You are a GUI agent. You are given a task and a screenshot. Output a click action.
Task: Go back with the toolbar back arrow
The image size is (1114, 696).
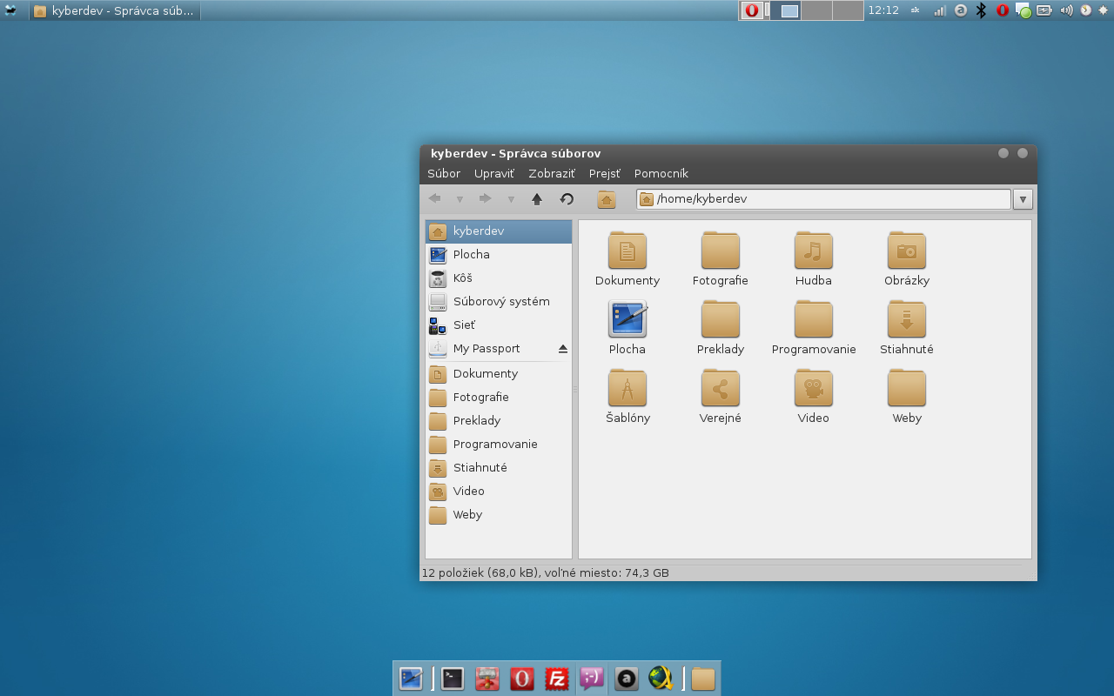pyautogui.click(x=434, y=199)
